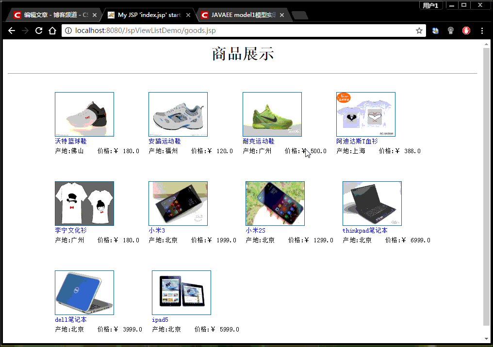Screen dimensions: 493x347
Task: Click the green Nike shoe image
Action: pyautogui.click(x=272, y=114)
